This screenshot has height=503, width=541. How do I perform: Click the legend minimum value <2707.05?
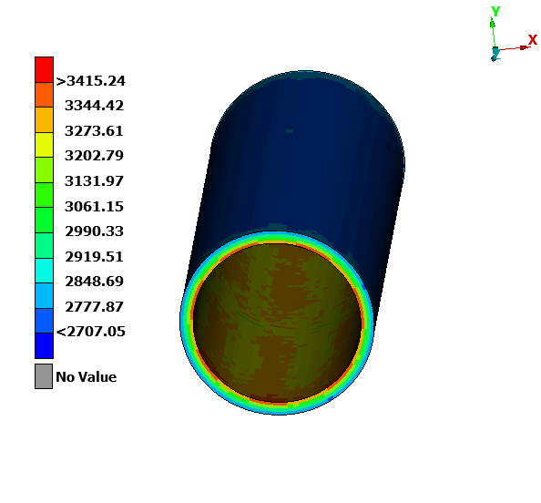pos(91,332)
